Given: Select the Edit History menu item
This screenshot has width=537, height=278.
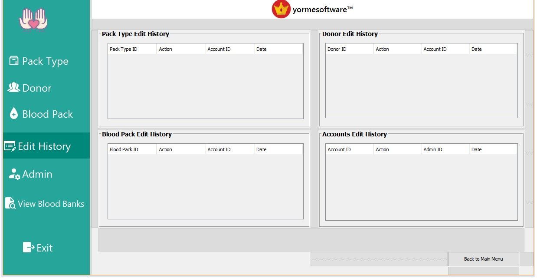Looking at the screenshot, I should pos(46,146).
